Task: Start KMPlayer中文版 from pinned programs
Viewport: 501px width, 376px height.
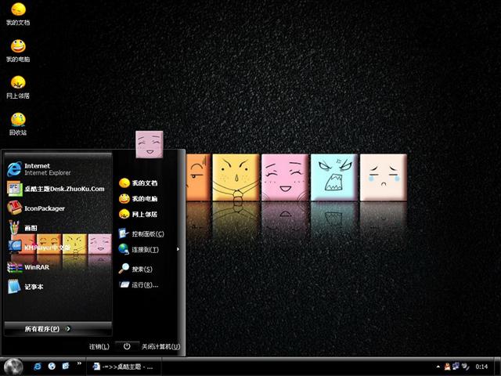Action: [x=47, y=248]
